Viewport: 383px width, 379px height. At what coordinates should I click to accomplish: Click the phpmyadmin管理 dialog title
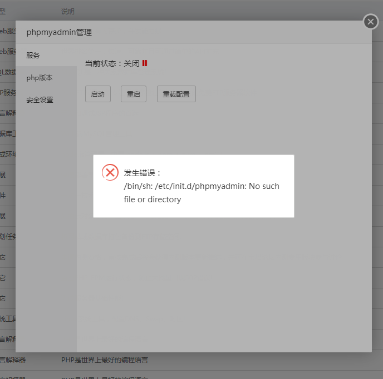(x=59, y=32)
